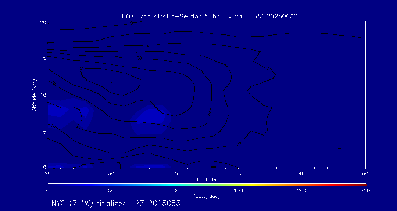Click the 'NYC (74°W)Initialized 12Z 20250531' caption
Viewport: 397px width, 211px height.
point(118,204)
